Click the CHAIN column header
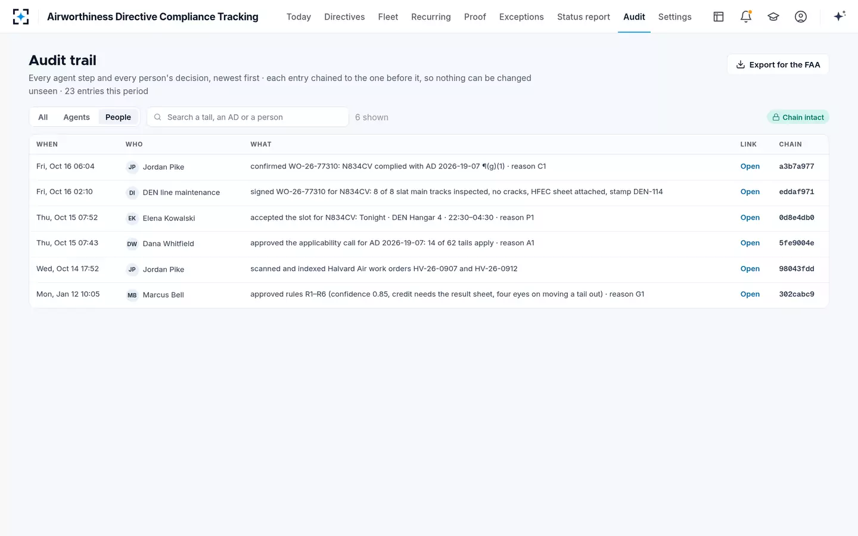The width and height of the screenshot is (858, 536). [x=791, y=145]
